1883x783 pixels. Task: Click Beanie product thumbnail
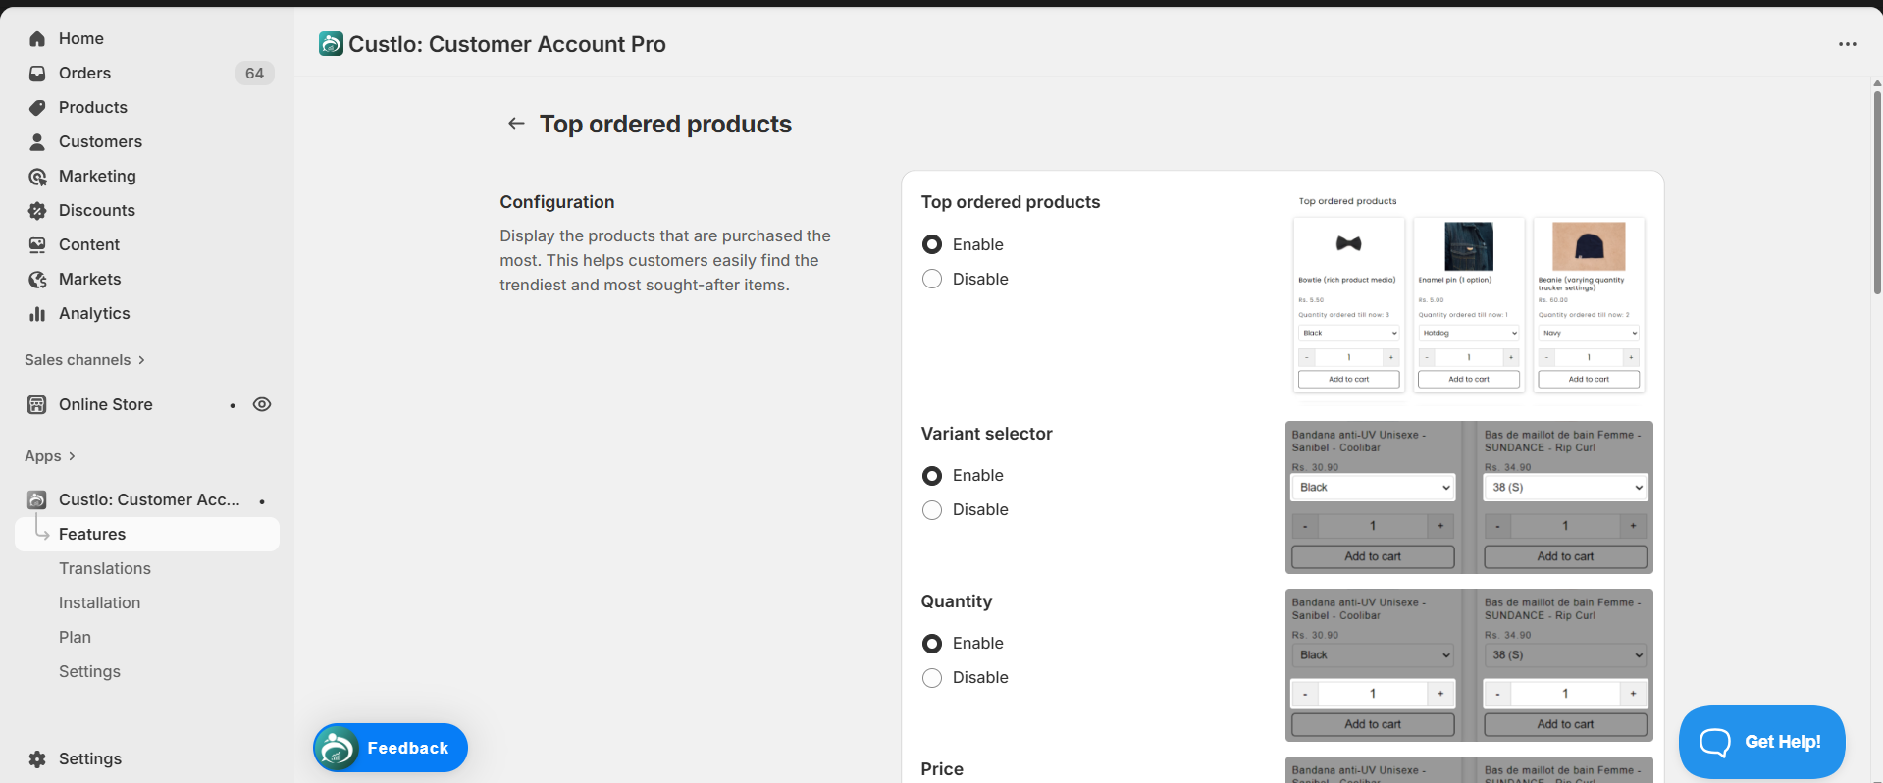[x=1589, y=245]
